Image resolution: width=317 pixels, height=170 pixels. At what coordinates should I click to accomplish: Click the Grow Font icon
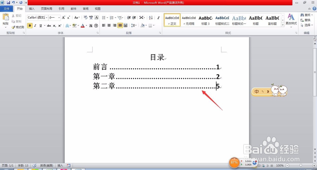pyautogui.click(x=63, y=17)
